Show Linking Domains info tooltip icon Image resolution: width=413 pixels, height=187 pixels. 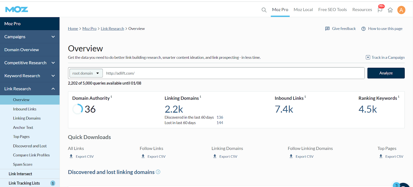(x=200, y=97)
